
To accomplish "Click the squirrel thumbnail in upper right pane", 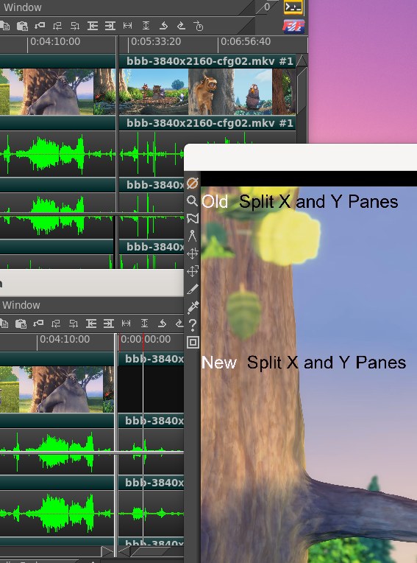I will click(x=211, y=91).
